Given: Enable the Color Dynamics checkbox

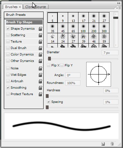Looking at the screenshot, I should 8,54.
